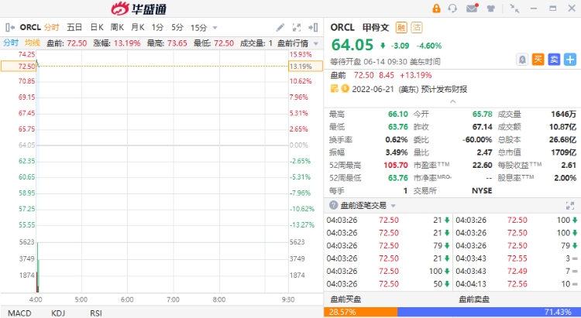Toggle the 均线 average line display

tap(32, 43)
